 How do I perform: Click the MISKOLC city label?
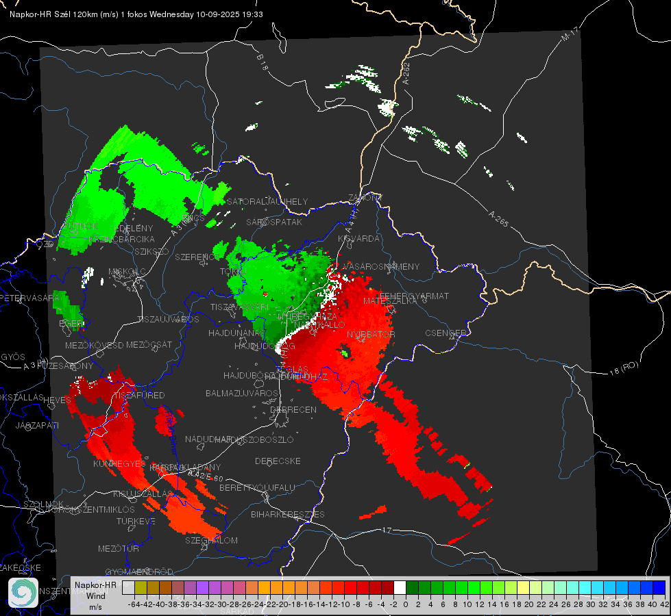[x=127, y=272]
